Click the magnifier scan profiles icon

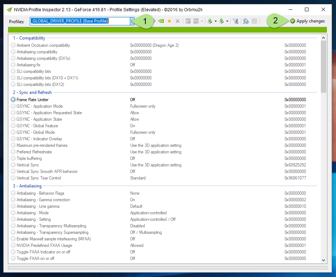(x=246, y=21)
